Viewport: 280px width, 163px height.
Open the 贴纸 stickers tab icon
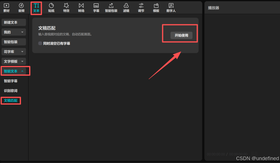click(51, 8)
